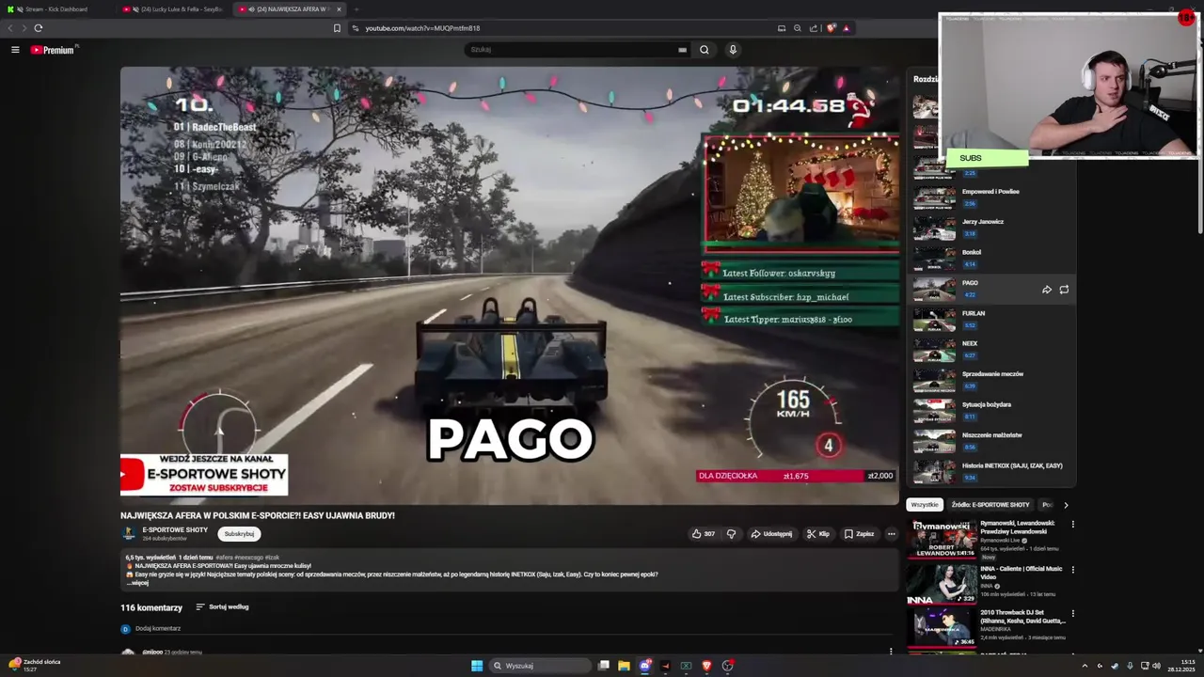Open E-SPORTOWE SHOTY channel avatar
Screen dimensions: 1204x677
(x=129, y=533)
